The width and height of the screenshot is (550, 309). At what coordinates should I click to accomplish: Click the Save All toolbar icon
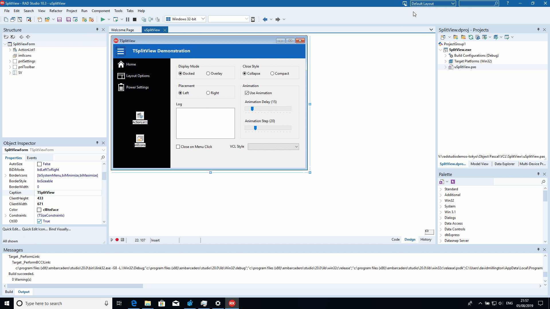pos(68,19)
